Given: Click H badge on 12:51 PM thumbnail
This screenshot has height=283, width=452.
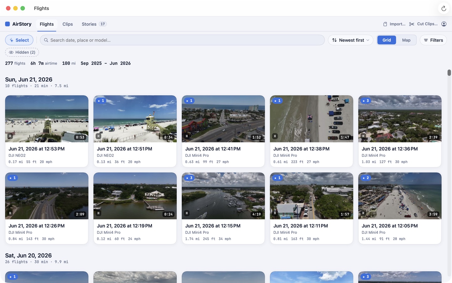Looking at the screenshot, I should [x=98, y=136].
